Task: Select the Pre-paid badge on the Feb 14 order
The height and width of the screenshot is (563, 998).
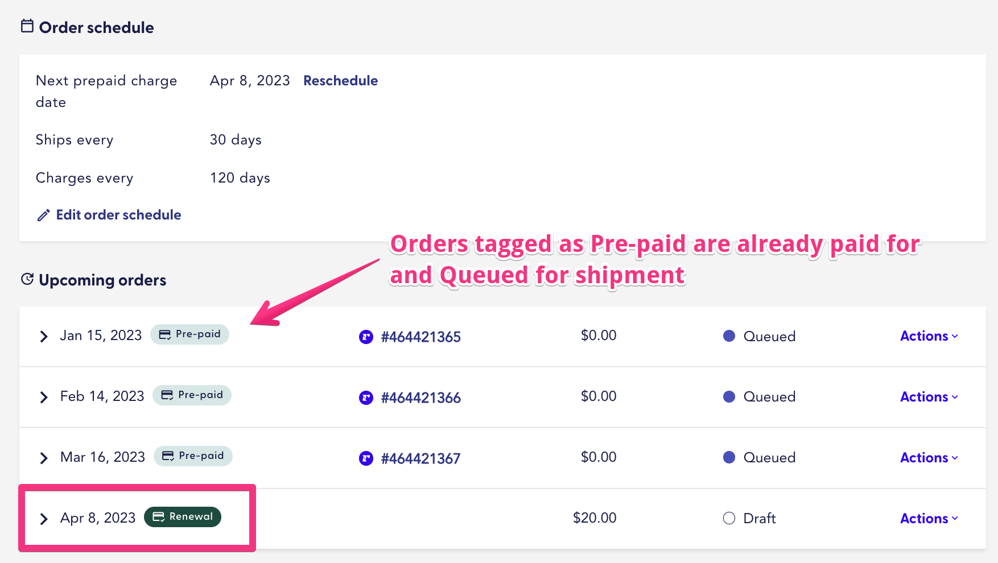Action: tap(192, 395)
